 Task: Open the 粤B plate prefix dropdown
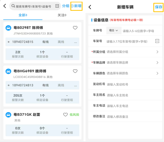point(114,31)
